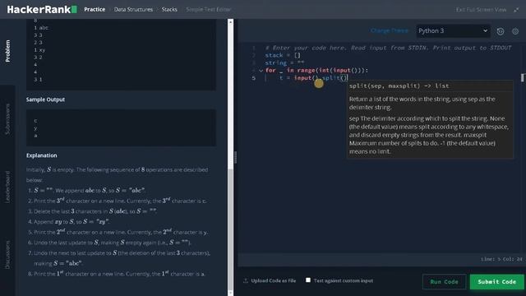Viewport: 526px width, 296px height.
Task: Click the Line Col status indicator
Action: pos(501,259)
